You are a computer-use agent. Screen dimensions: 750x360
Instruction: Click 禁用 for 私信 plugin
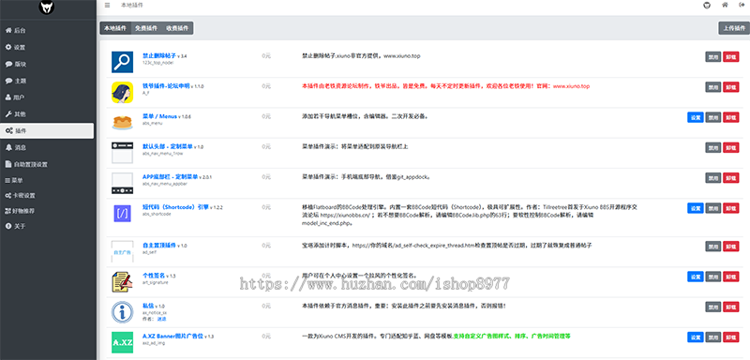713,307
